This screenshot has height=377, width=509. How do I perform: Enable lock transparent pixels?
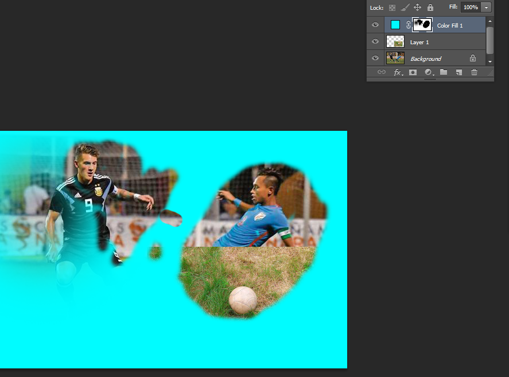(x=391, y=7)
